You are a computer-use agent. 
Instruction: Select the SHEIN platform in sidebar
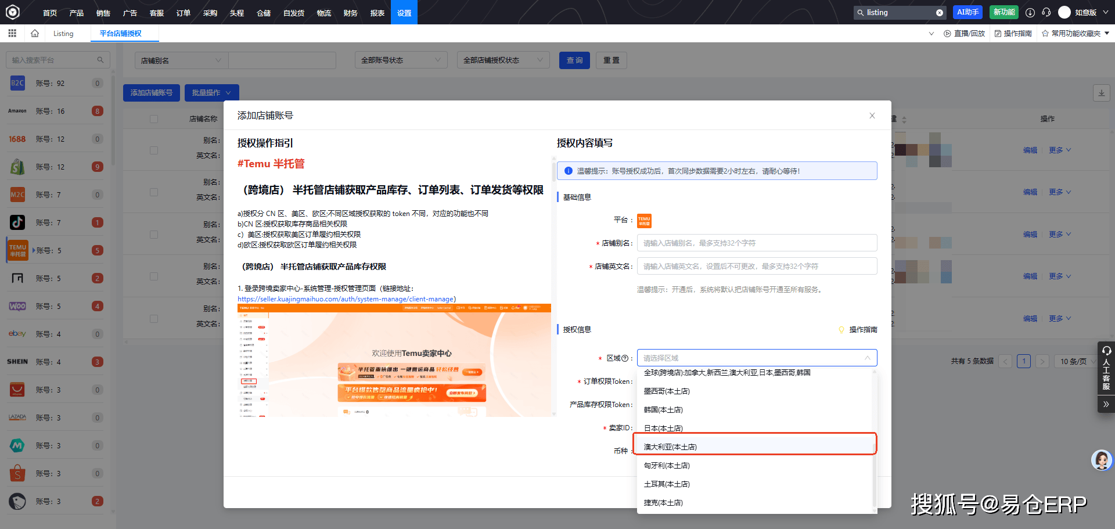click(x=17, y=362)
